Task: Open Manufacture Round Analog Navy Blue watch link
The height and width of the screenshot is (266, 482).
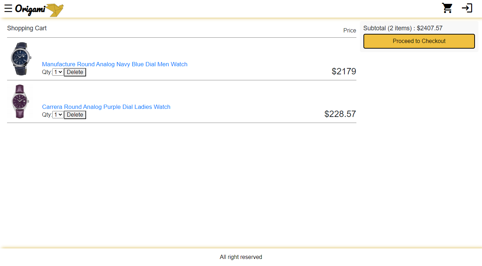Action: click(x=115, y=64)
